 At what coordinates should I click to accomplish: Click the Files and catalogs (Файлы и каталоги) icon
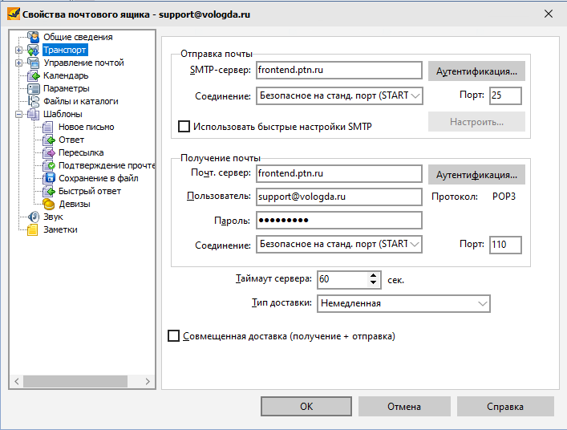pyautogui.click(x=34, y=101)
